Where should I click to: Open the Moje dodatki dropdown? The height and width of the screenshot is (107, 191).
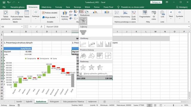(x=50, y=17)
